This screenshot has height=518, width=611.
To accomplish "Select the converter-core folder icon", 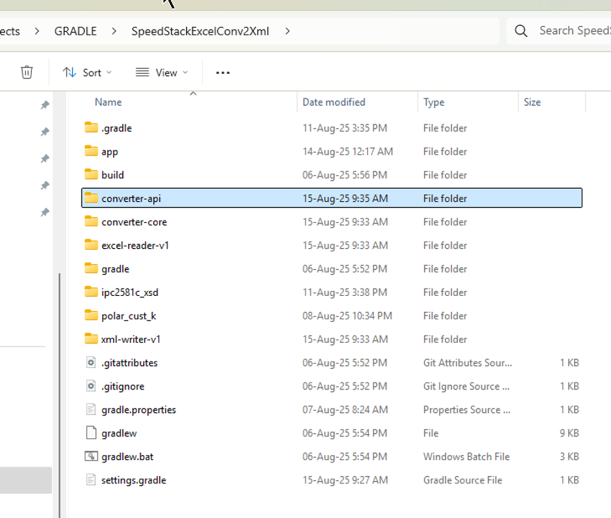I will pyautogui.click(x=91, y=221).
